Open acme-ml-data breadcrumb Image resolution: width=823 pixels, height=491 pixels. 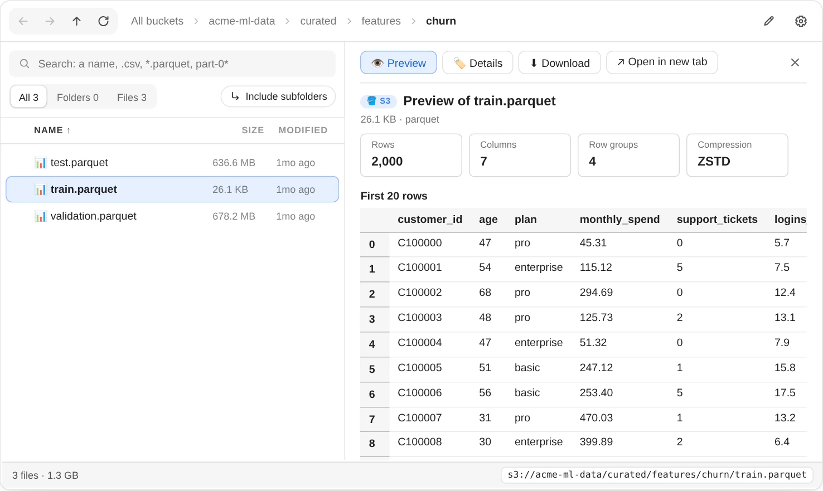pyautogui.click(x=242, y=21)
